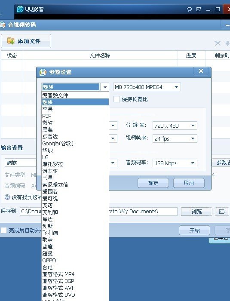Pick 爱国者 from the device list
This screenshot has width=230, height=301.
tap(75, 192)
